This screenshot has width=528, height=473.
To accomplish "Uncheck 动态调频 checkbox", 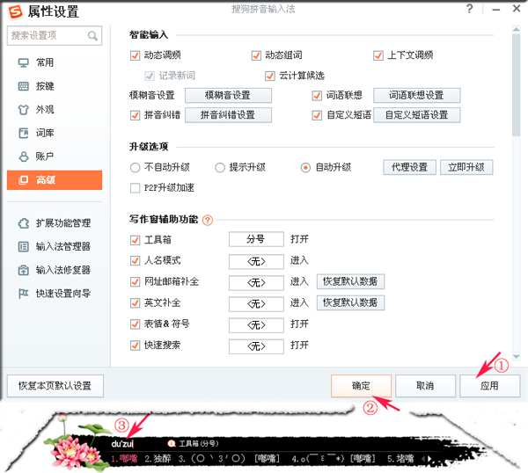I will (x=135, y=55).
